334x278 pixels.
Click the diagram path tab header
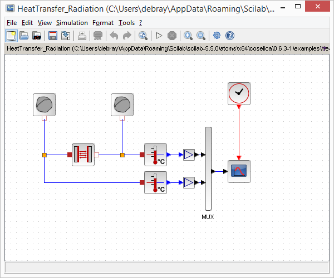pyautogui.click(x=167, y=48)
